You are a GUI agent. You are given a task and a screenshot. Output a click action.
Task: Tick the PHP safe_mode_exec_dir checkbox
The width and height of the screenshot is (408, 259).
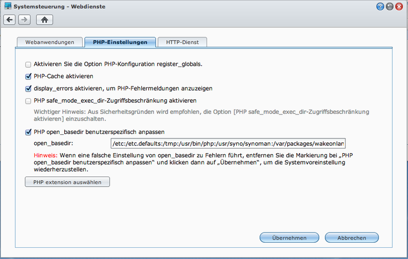[28, 101]
